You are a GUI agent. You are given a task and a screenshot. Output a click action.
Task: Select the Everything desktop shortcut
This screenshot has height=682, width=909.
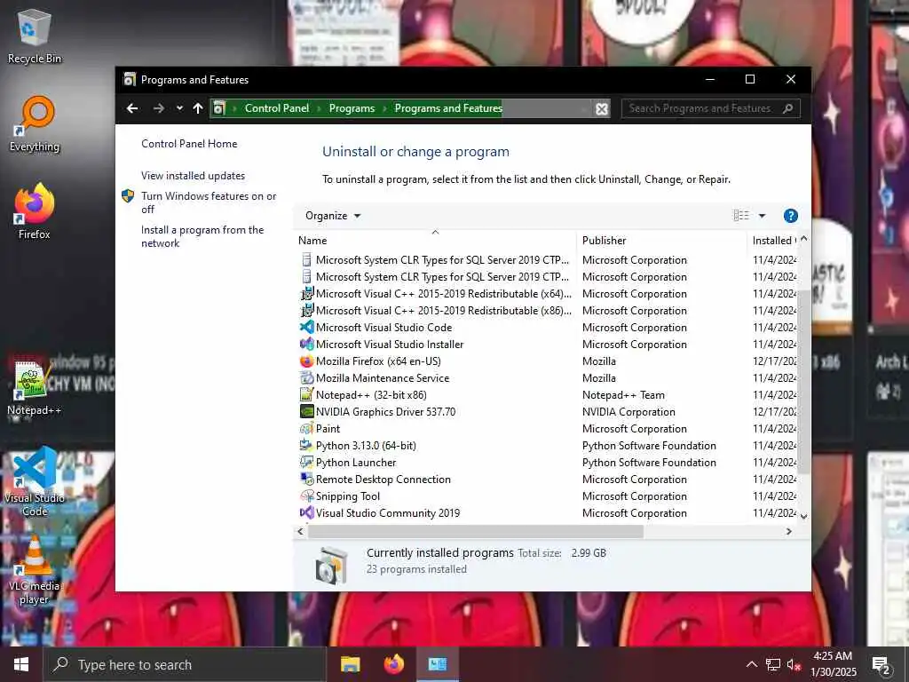(35, 124)
